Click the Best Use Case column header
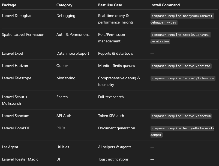The width and height of the screenshot is (219, 166). pos(110,5)
